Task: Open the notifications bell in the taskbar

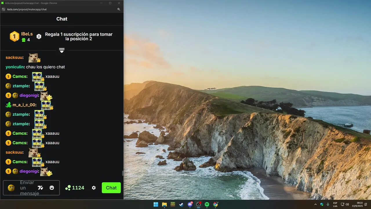Action: tap(366, 204)
